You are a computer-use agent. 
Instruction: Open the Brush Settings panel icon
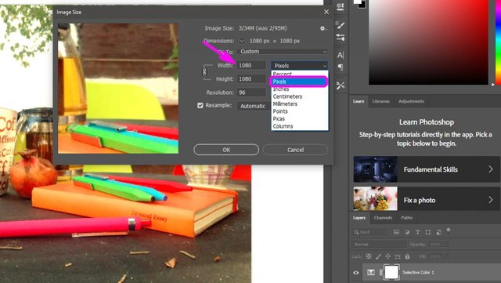[341, 24]
